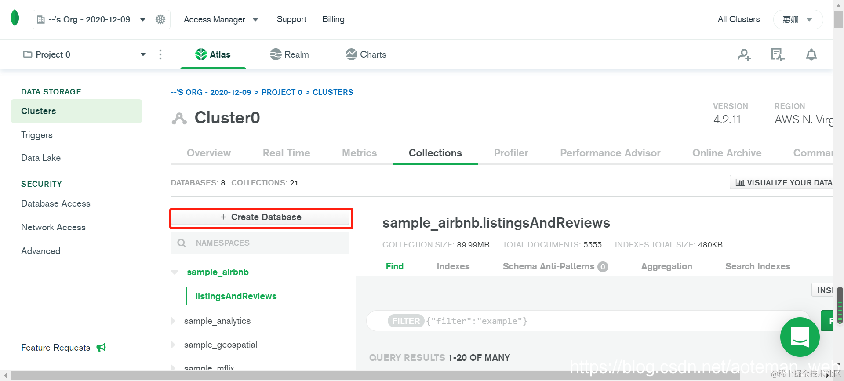Open Advanced security settings
Viewport: 844px width, 381px height.
coord(41,251)
